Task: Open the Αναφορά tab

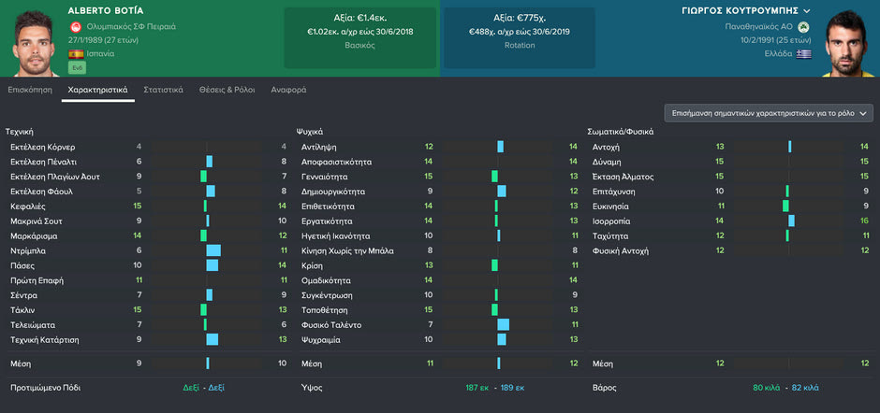Action: click(x=288, y=90)
